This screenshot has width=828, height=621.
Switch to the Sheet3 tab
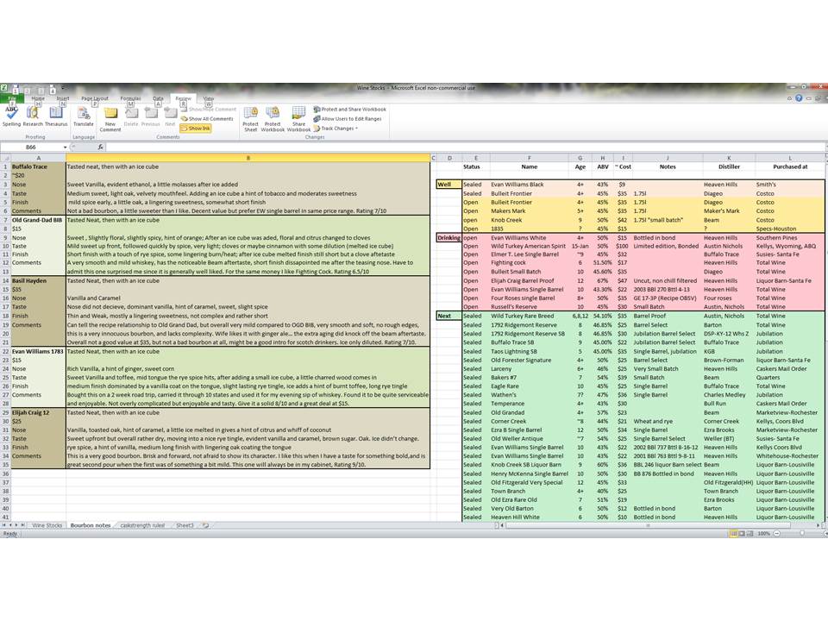click(x=185, y=525)
